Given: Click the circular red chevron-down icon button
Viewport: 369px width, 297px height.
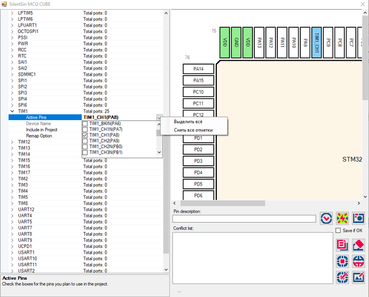Looking at the screenshot, I should tap(326, 218).
